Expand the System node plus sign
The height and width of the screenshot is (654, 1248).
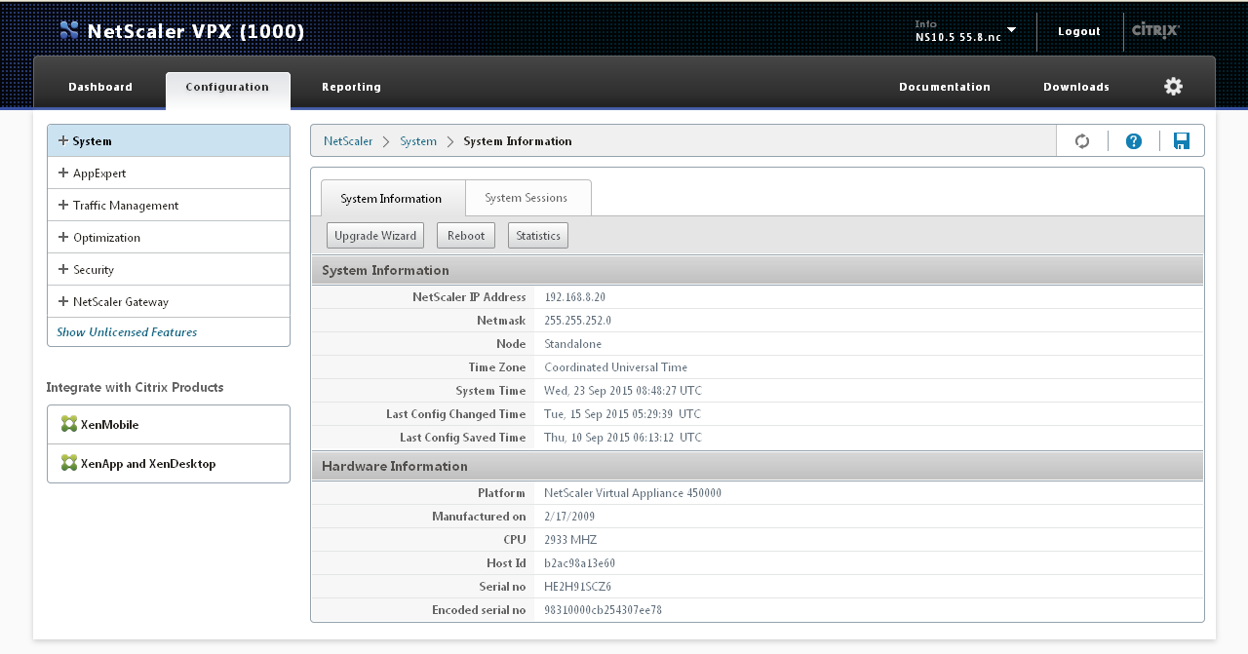coord(63,140)
